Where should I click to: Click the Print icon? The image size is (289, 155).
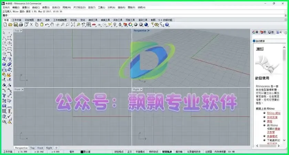[21, 24]
